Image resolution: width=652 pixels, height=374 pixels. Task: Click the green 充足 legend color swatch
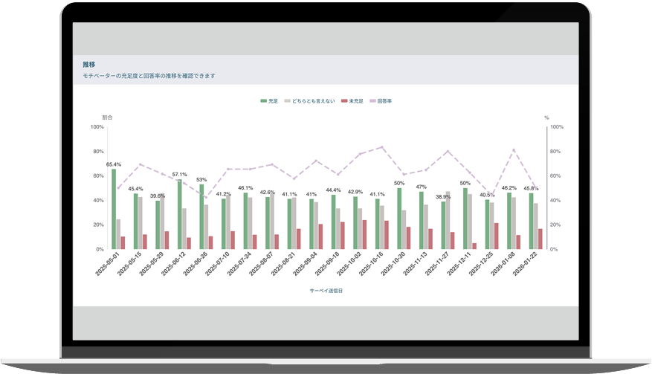(x=263, y=100)
